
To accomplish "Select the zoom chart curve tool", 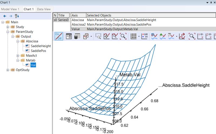I will click(115, 36).
